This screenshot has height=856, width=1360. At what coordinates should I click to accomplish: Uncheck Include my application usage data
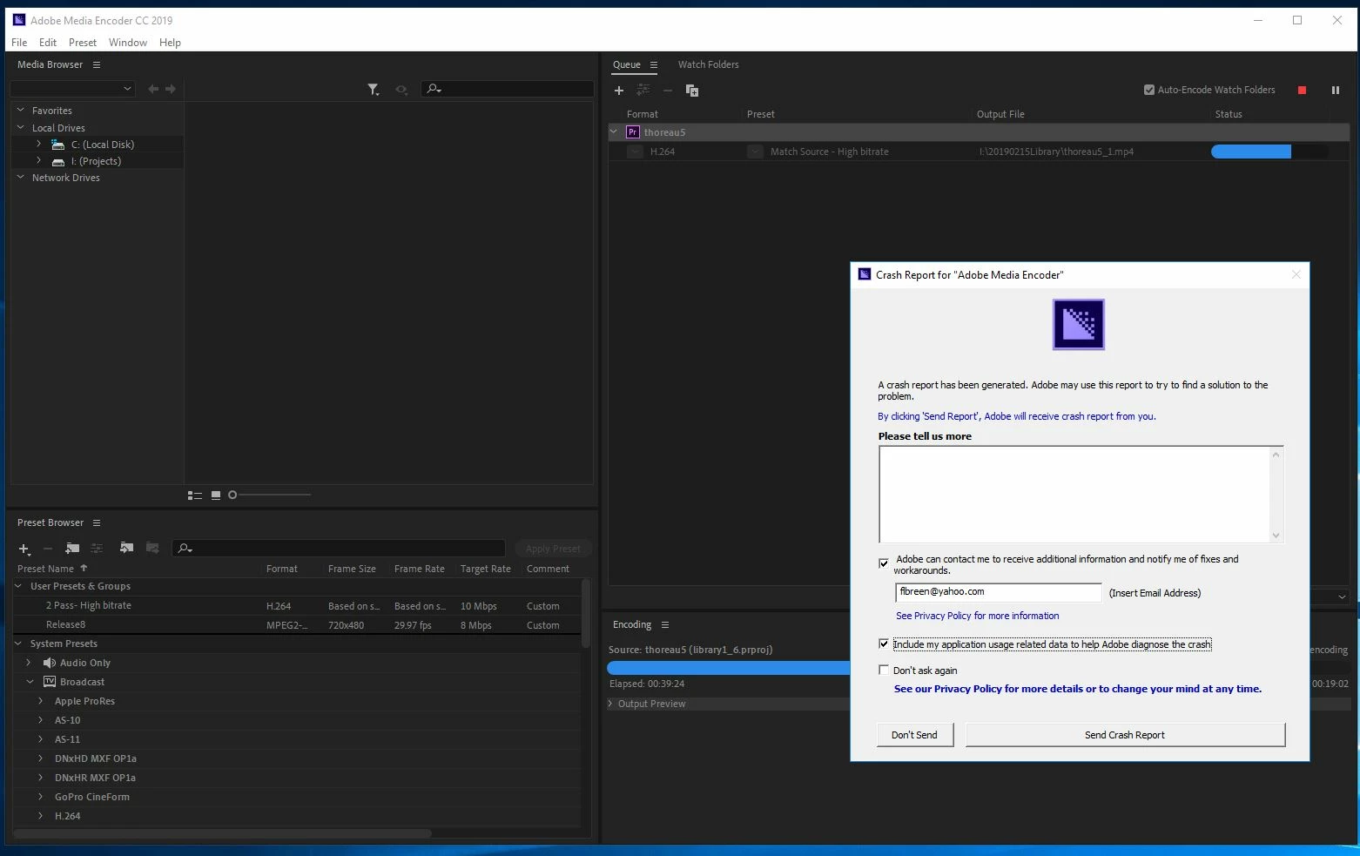884,644
